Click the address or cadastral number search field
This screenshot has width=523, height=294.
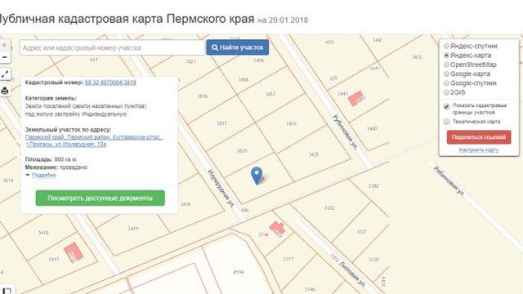pos(112,47)
